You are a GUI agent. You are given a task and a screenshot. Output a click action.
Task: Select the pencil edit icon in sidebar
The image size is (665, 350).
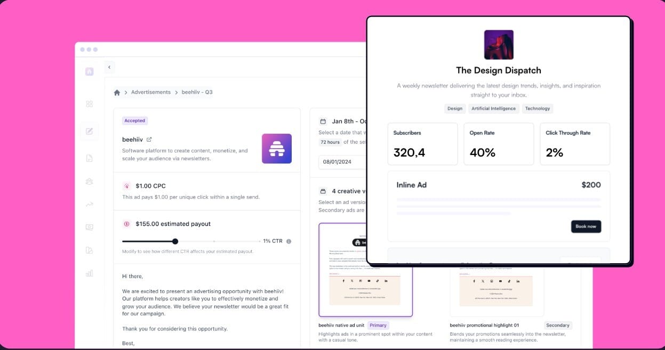(89, 131)
